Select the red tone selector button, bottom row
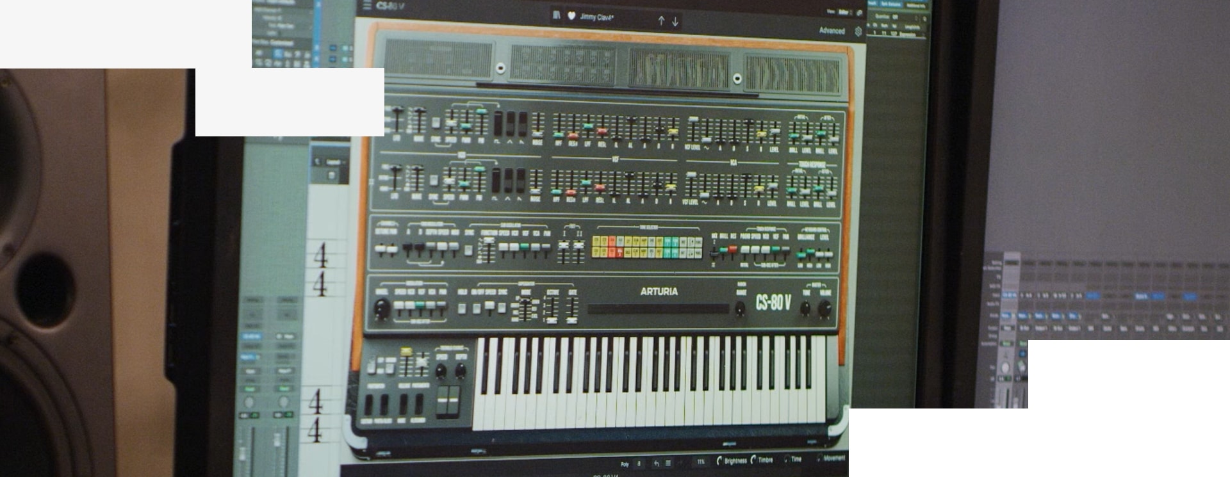 pos(619,252)
